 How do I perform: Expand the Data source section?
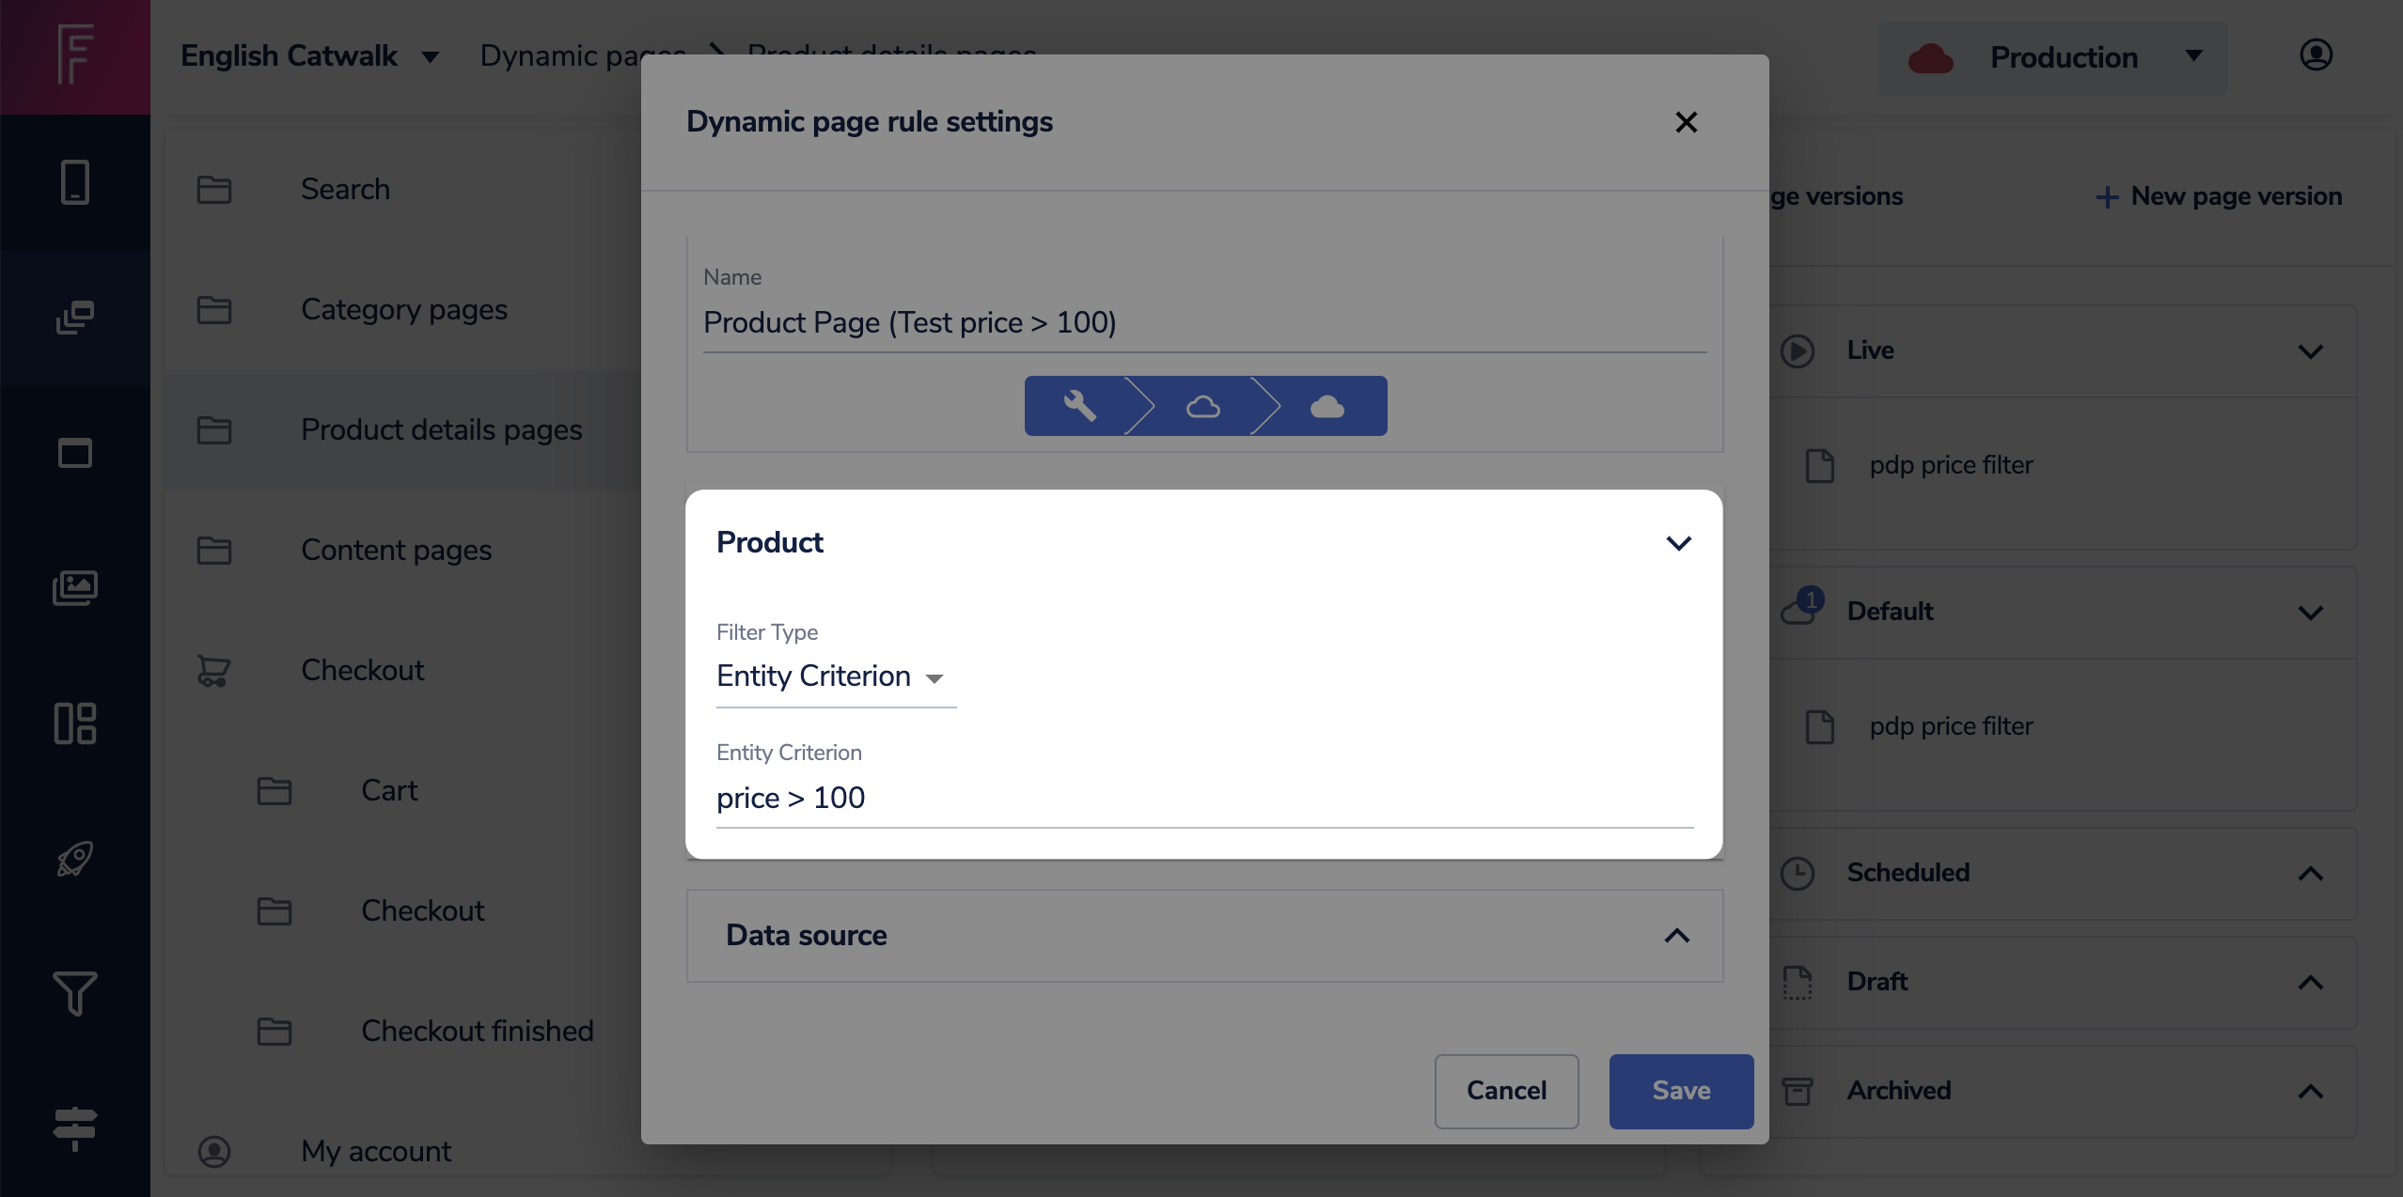1676,936
